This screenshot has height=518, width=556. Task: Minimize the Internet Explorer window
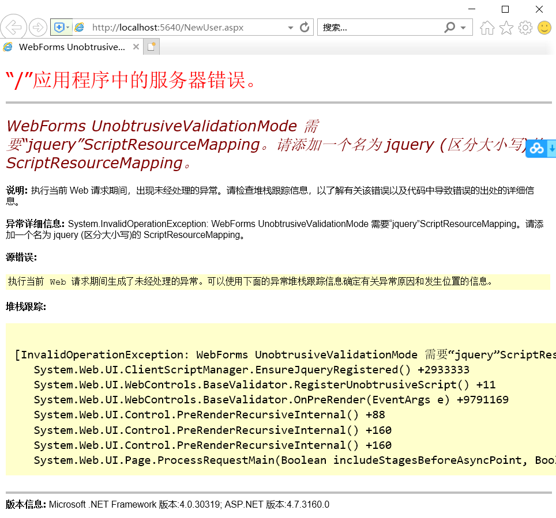point(472,9)
